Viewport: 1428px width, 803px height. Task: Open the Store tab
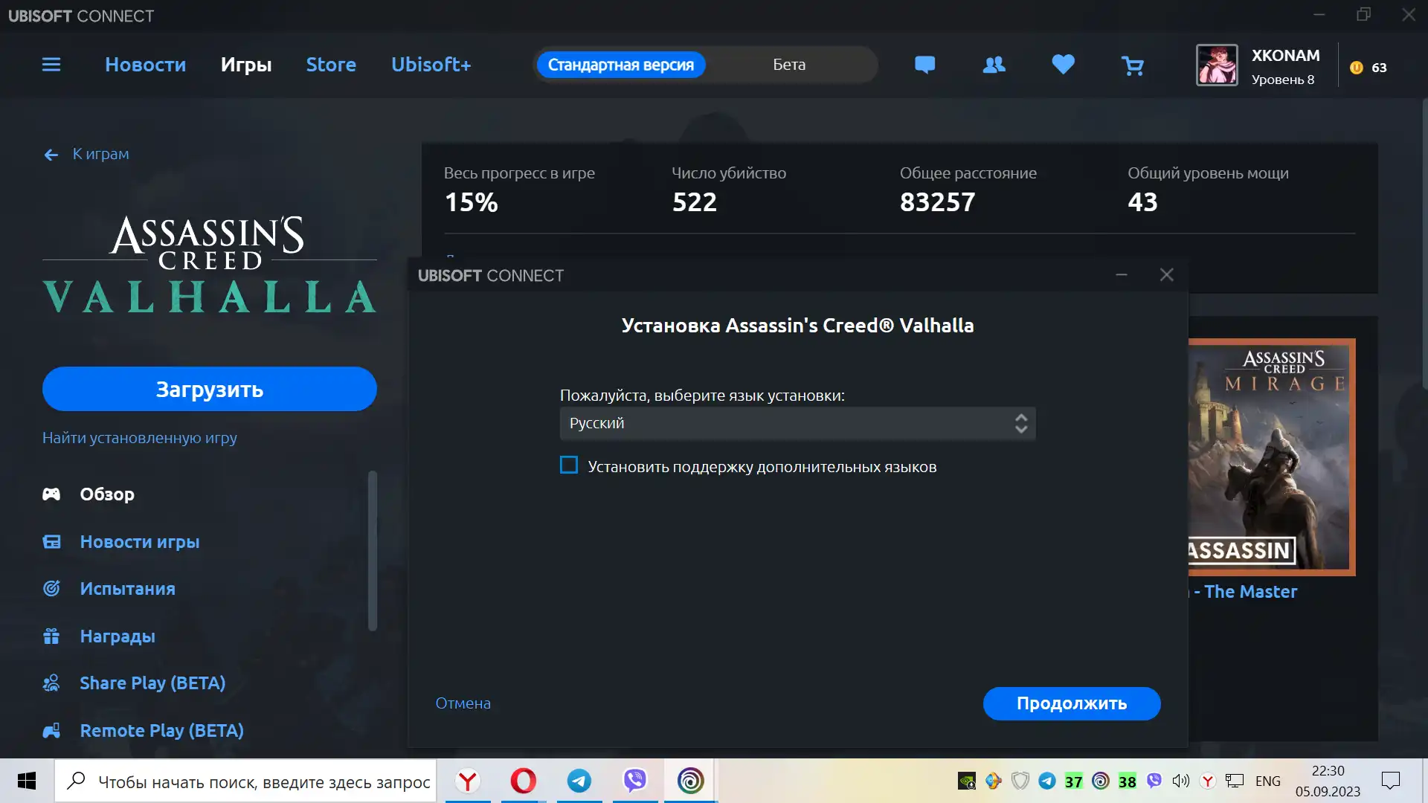click(x=331, y=65)
